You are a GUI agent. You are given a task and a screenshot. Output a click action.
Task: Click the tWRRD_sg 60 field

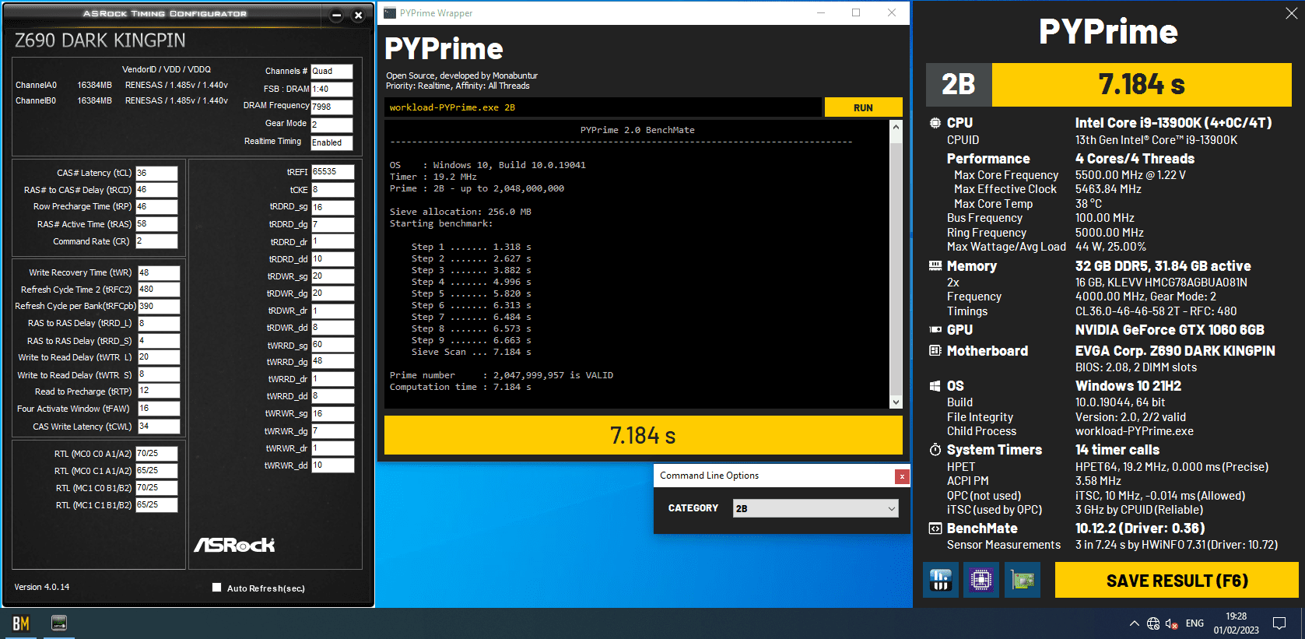point(332,345)
